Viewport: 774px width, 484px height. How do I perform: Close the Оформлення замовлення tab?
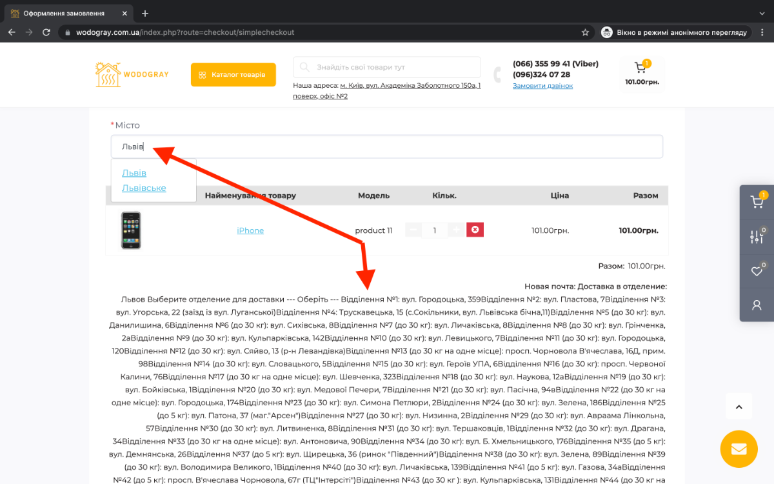pyautogui.click(x=126, y=13)
